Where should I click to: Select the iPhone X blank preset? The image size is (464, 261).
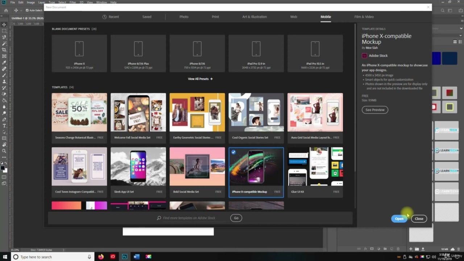coord(79,53)
